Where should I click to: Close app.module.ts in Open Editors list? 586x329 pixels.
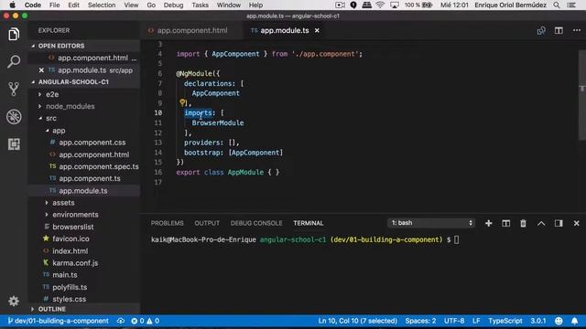(x=41, y=70)
